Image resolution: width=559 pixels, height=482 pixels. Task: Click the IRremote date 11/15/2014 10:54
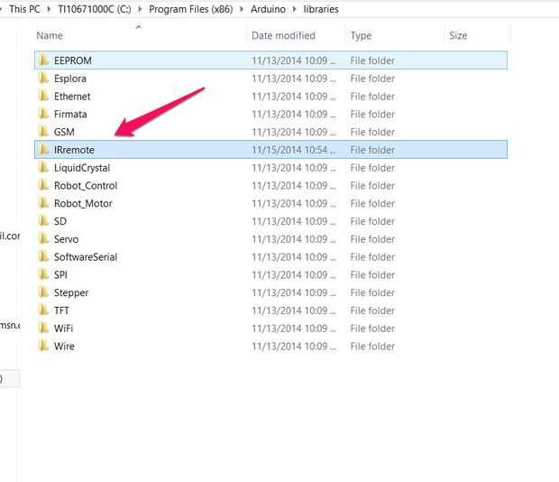[294, 150]
